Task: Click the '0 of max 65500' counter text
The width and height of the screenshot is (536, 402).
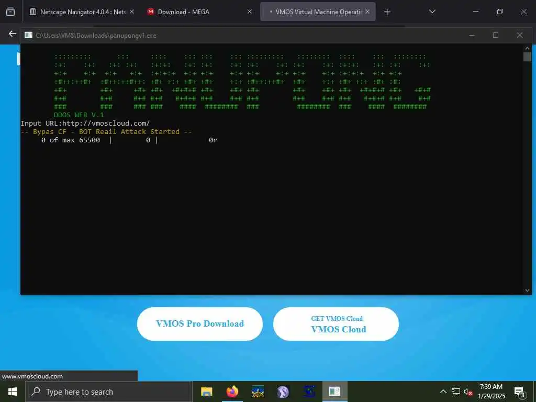Action: 71,140
